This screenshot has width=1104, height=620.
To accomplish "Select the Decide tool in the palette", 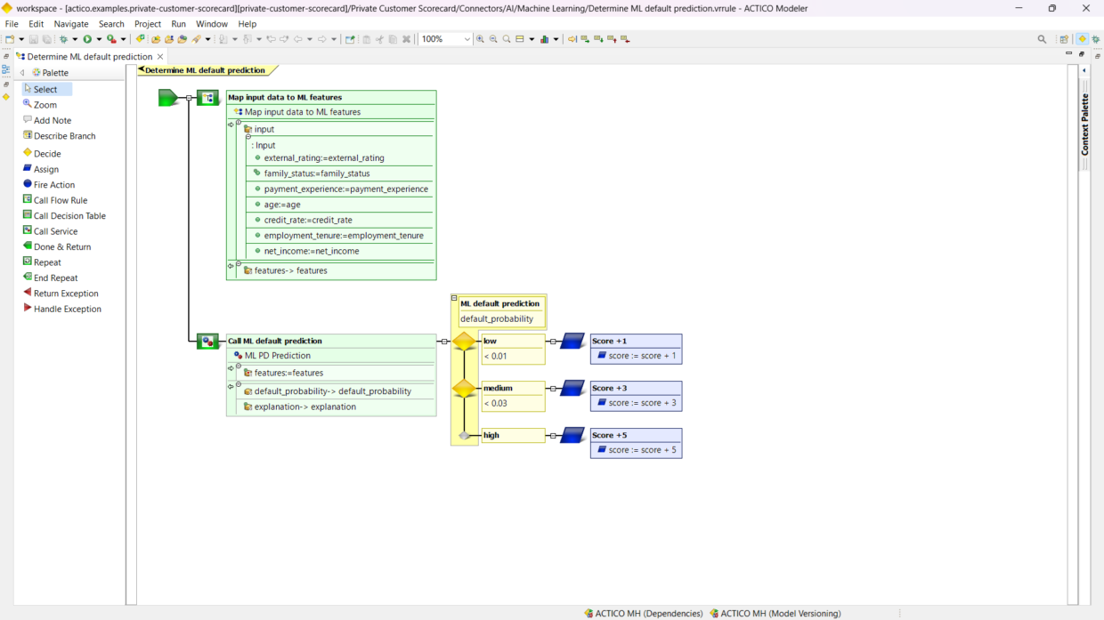I will (x=45, y=153).
